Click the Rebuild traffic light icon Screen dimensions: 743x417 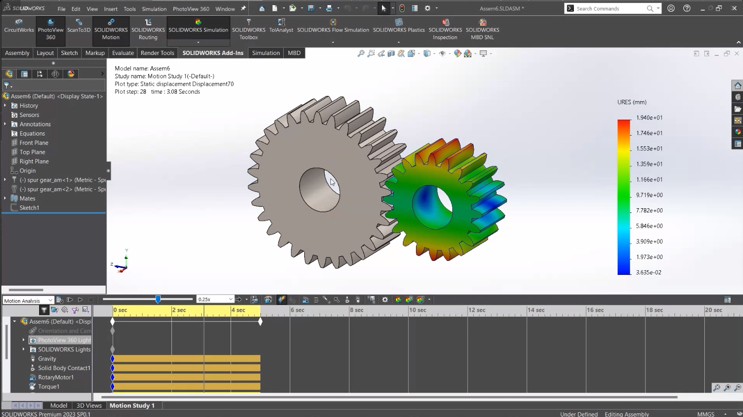(x=402, y=8)
